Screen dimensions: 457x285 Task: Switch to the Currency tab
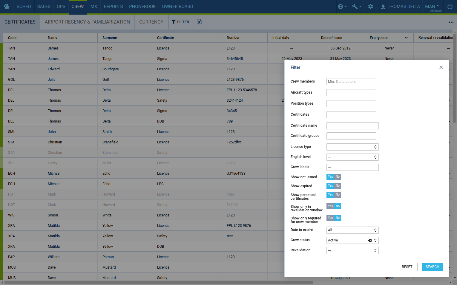151,22
